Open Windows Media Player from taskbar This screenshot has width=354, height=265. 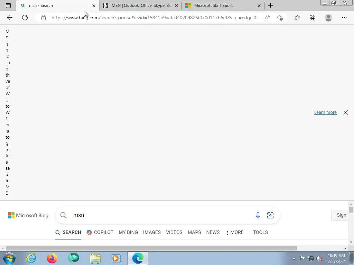(117, 258)
